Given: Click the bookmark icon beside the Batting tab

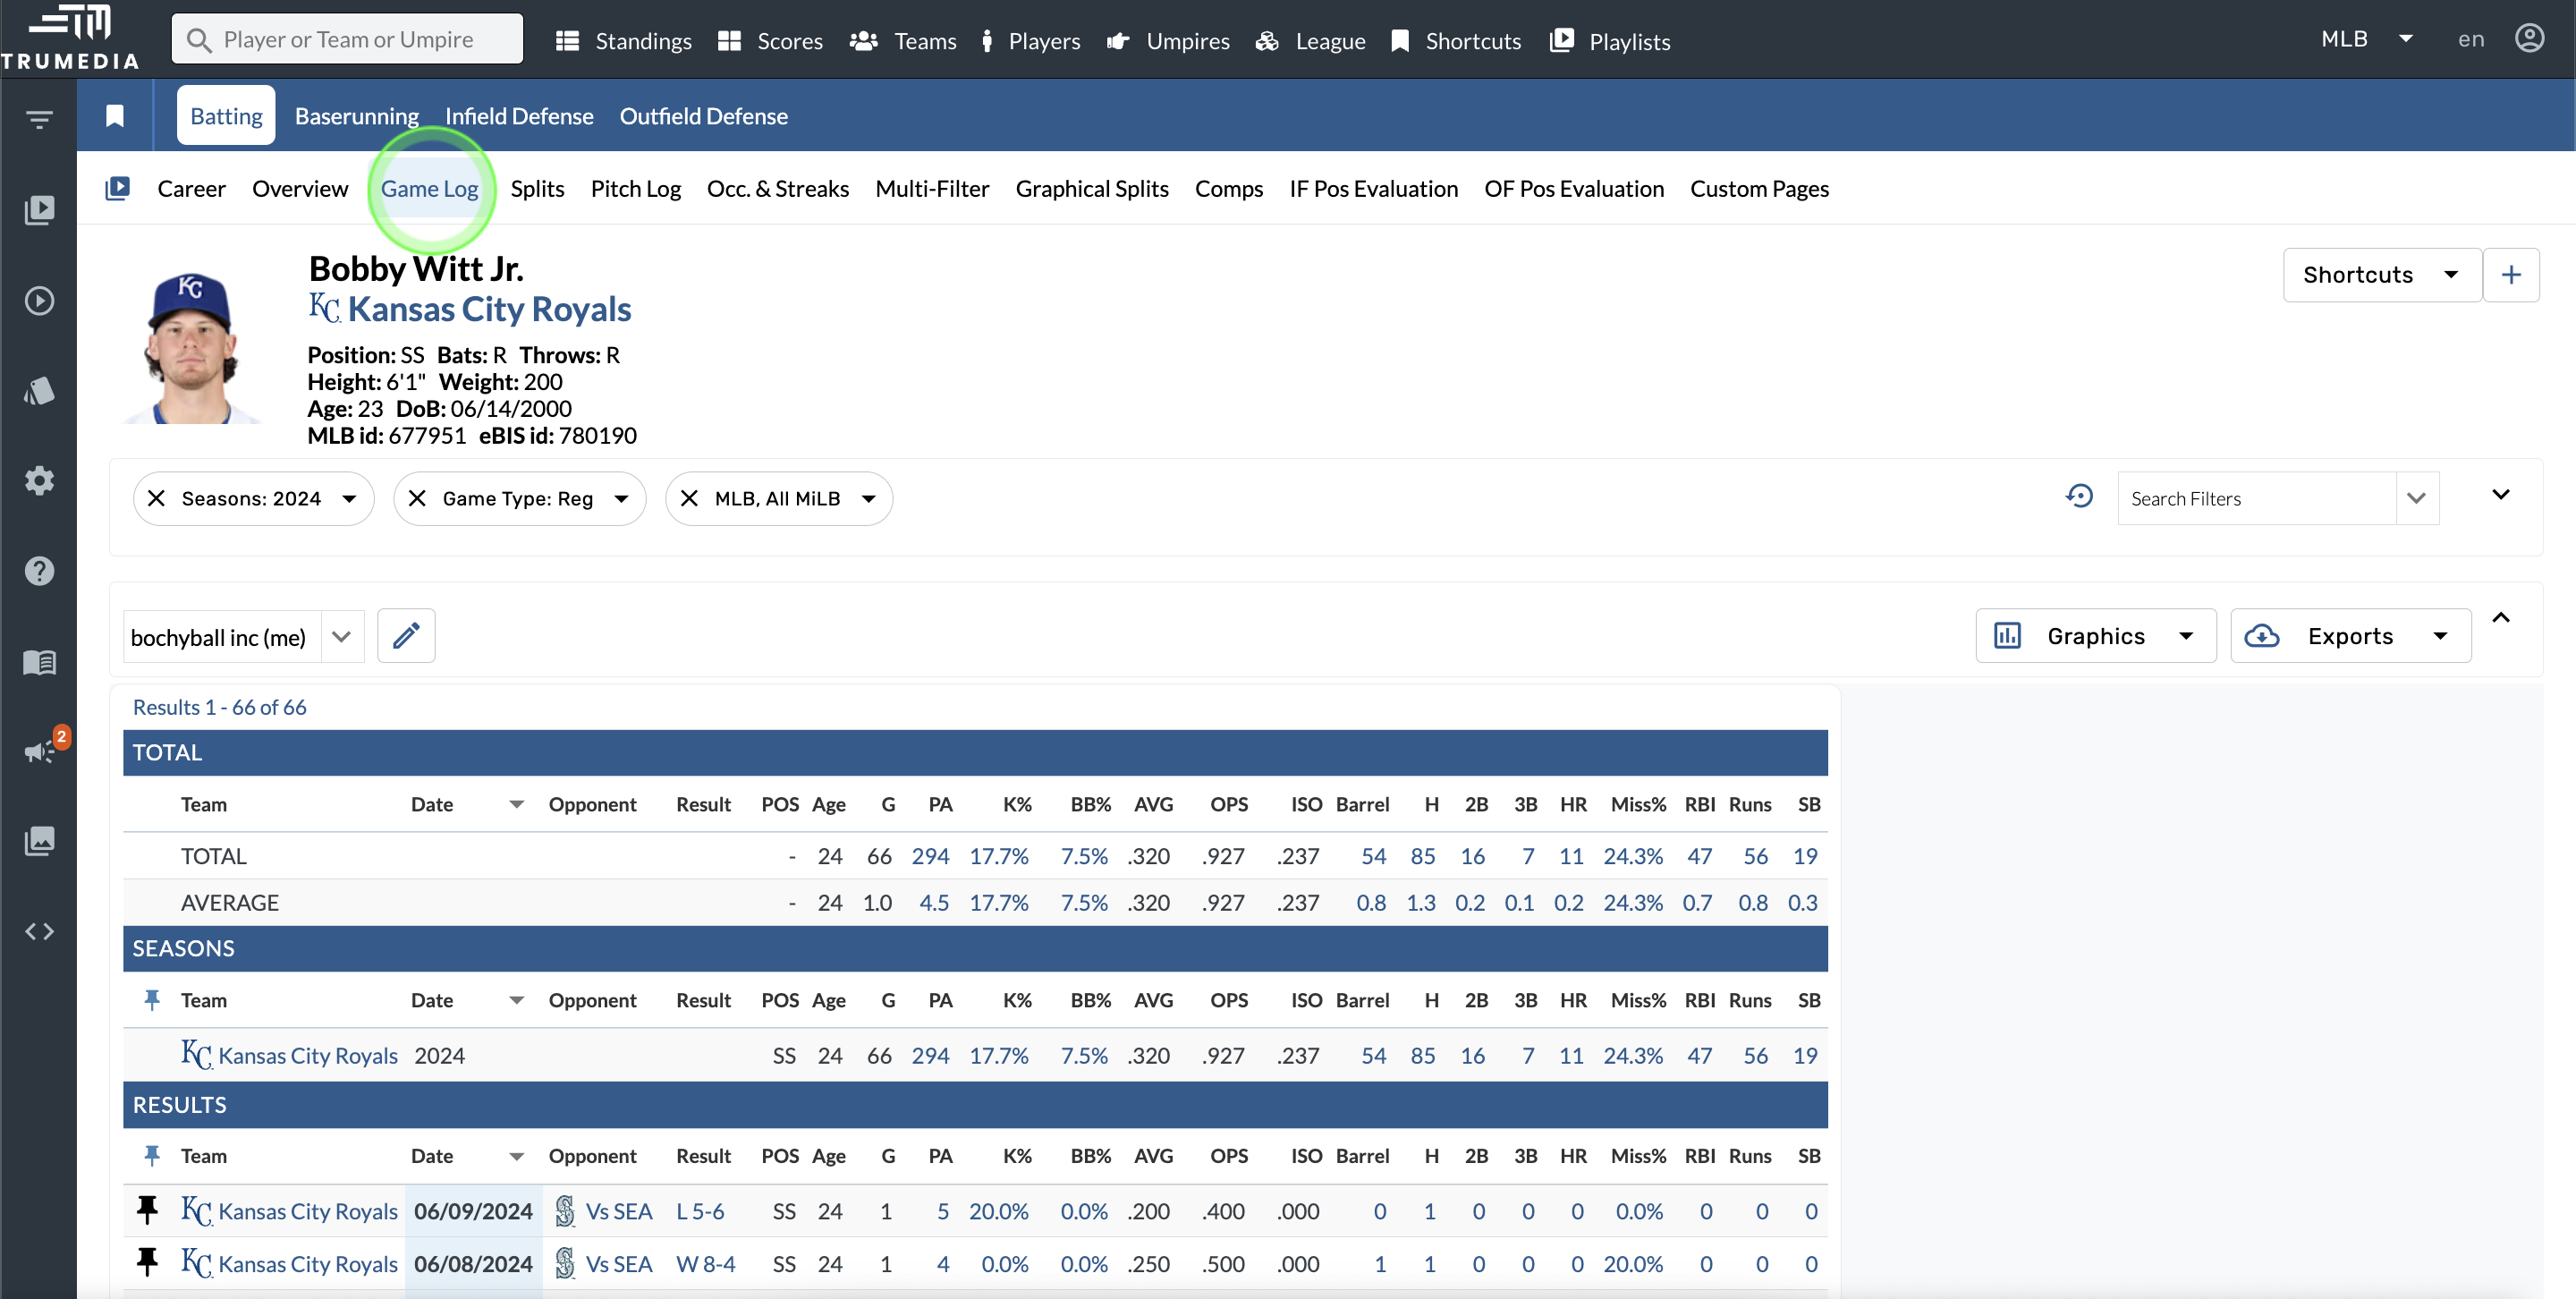Looking at the screenshot, I should pos(115,116).
